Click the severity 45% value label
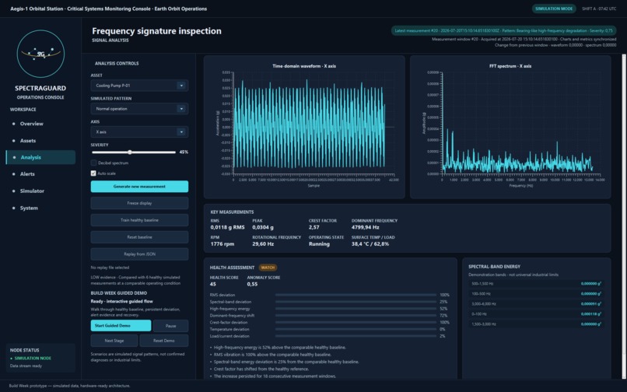Image resolution: width=627 pixels, height=392 pixels. click(184, 152)
